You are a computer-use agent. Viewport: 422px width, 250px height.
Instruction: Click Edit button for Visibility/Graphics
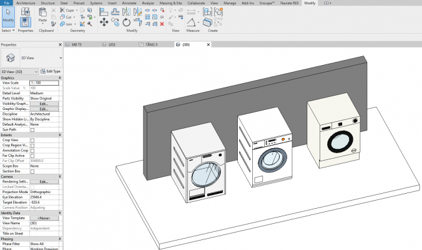pos(44,104)
